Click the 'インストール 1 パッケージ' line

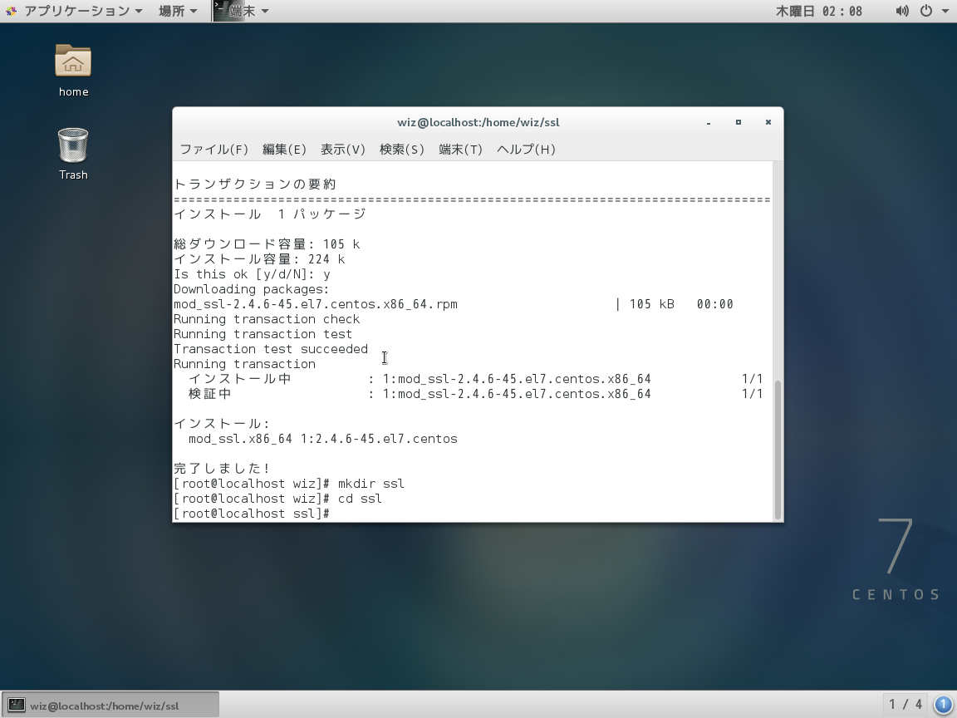coord(270,214)
